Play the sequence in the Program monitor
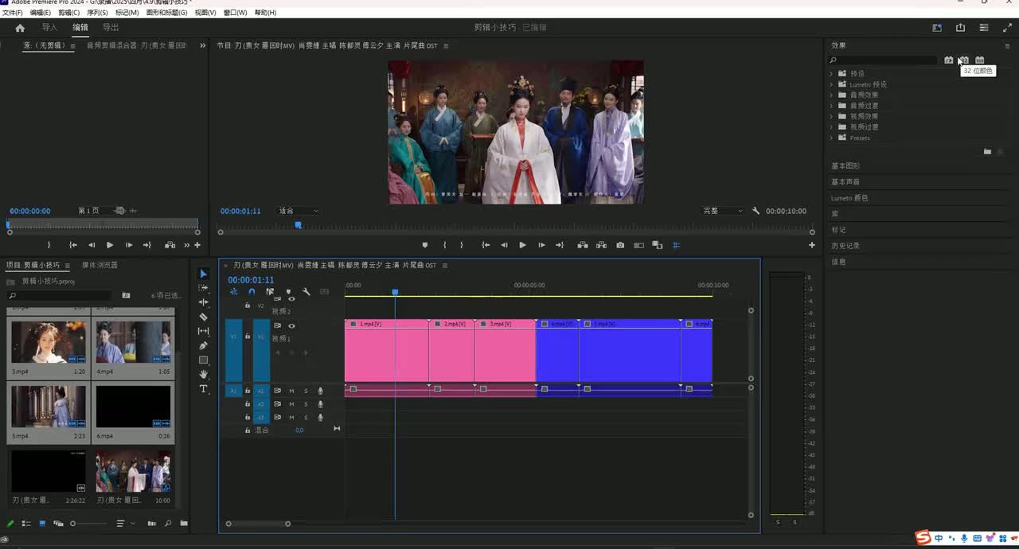 522,245
